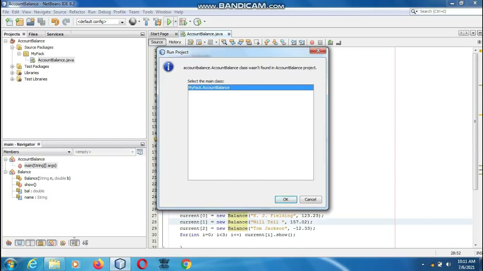Click the Open Project toolbar icon
Screen dimensions: 483x271
pos(31,22)
